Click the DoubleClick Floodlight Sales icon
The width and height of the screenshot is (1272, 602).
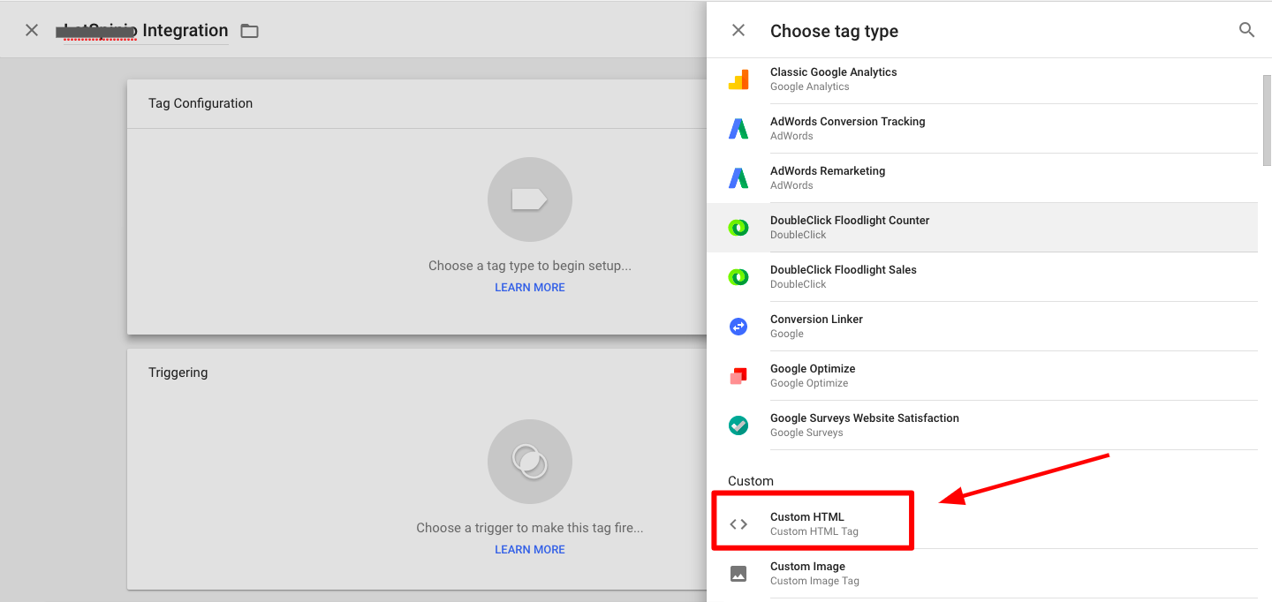pyautogui.click(x=738, y=277)
